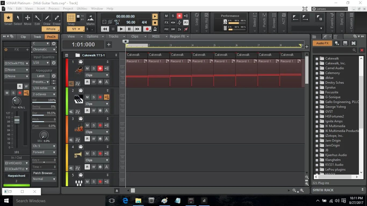Viewport: 367px width, 206px height.
Task: Expand the Camel Audio plugin folder
Action: (317, 68)
